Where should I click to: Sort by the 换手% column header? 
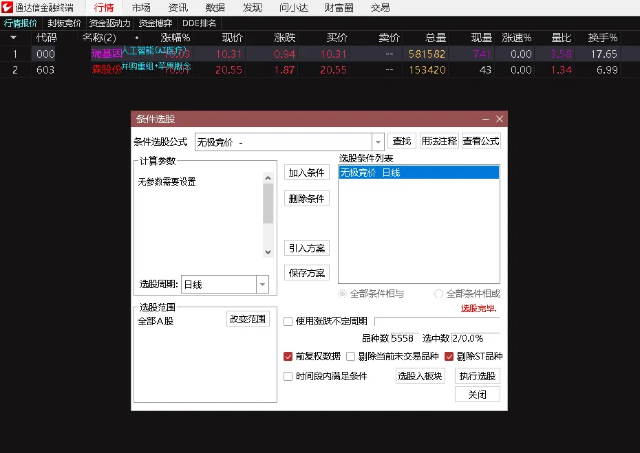[x=602, y=38]
